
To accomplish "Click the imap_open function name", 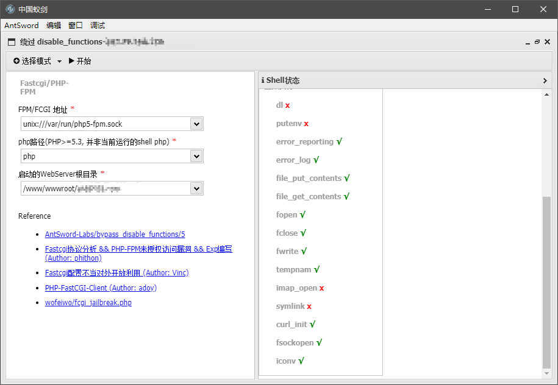I will [x=296, y=288].
